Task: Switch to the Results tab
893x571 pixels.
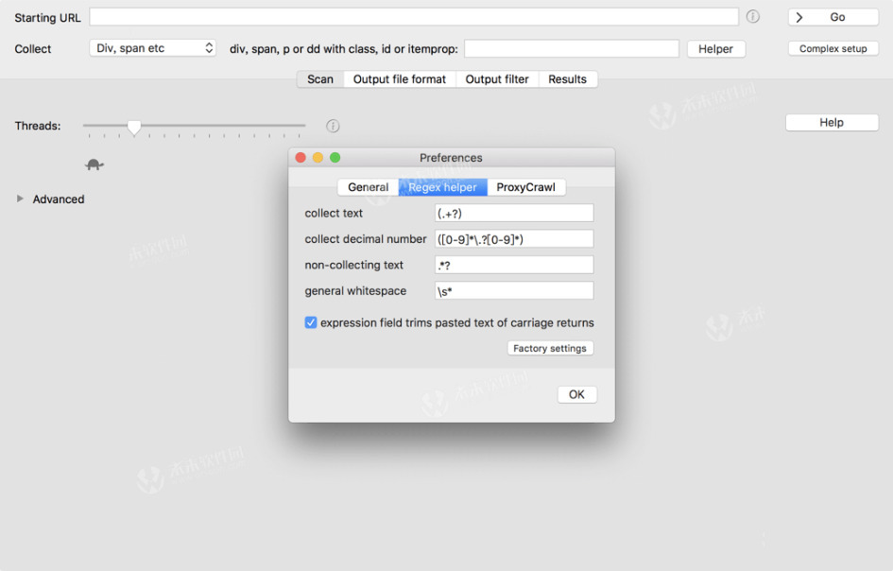Action: (567, 79)
